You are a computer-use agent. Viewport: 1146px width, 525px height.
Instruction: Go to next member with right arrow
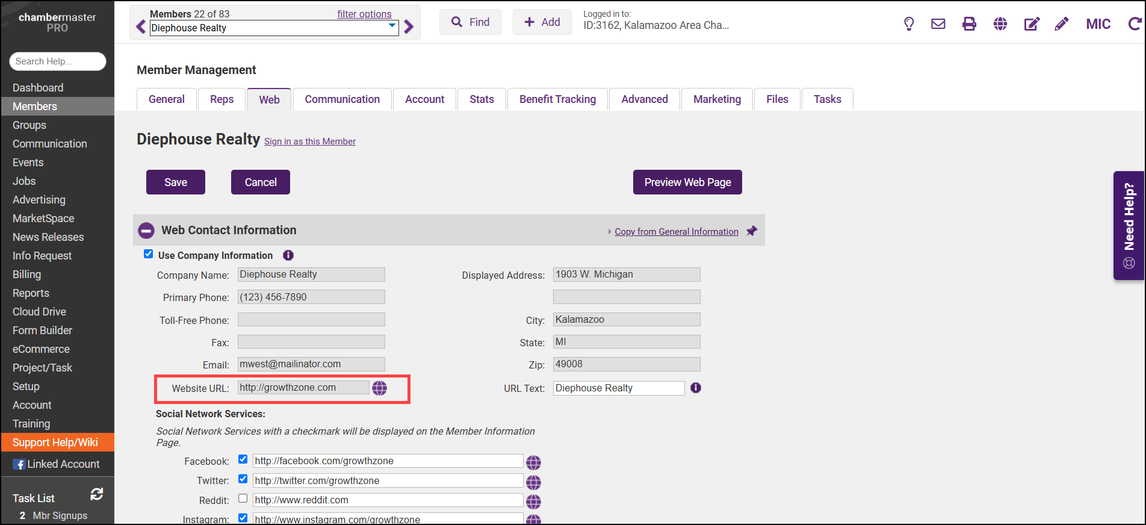coord(409,26)
